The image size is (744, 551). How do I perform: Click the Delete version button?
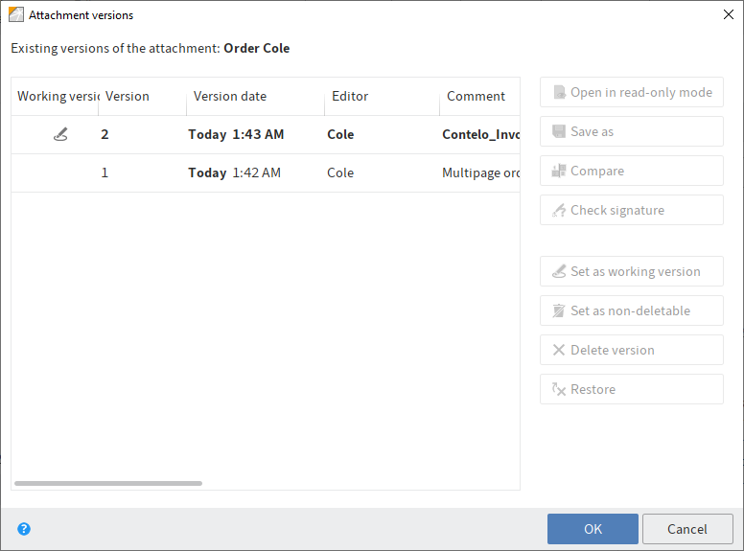[x=632, y=350]
